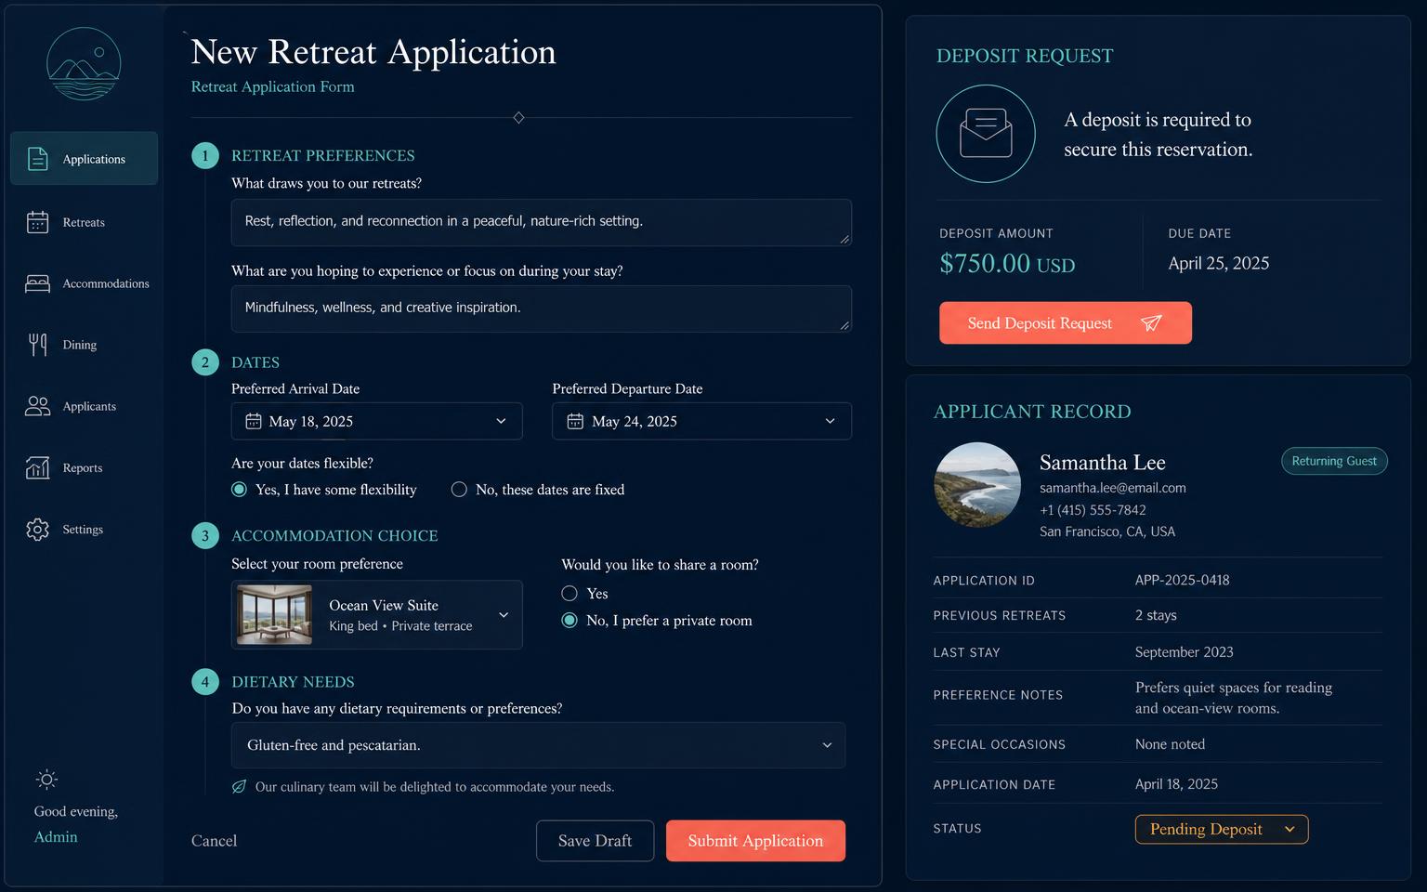1427x892 pixels.
Task: Click the Dining fork and knife icon
Action: 37,345
